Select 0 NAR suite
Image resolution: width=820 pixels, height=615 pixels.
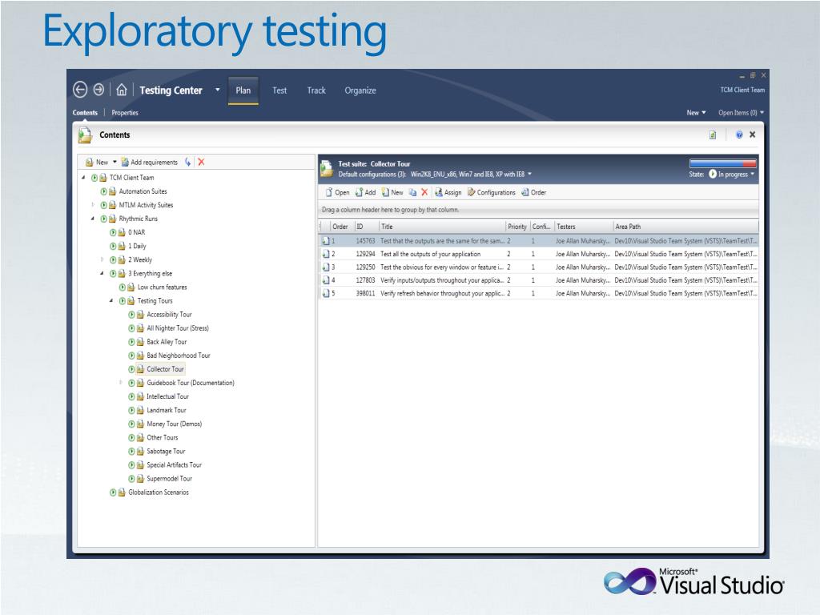coord(136,232)
